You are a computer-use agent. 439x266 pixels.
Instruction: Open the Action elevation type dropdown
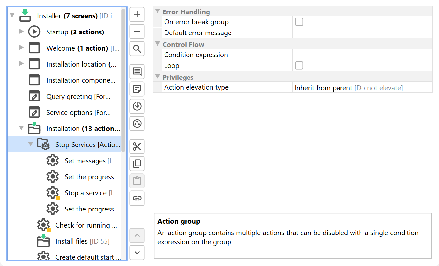pyautogui.click(x=362, y=88)
